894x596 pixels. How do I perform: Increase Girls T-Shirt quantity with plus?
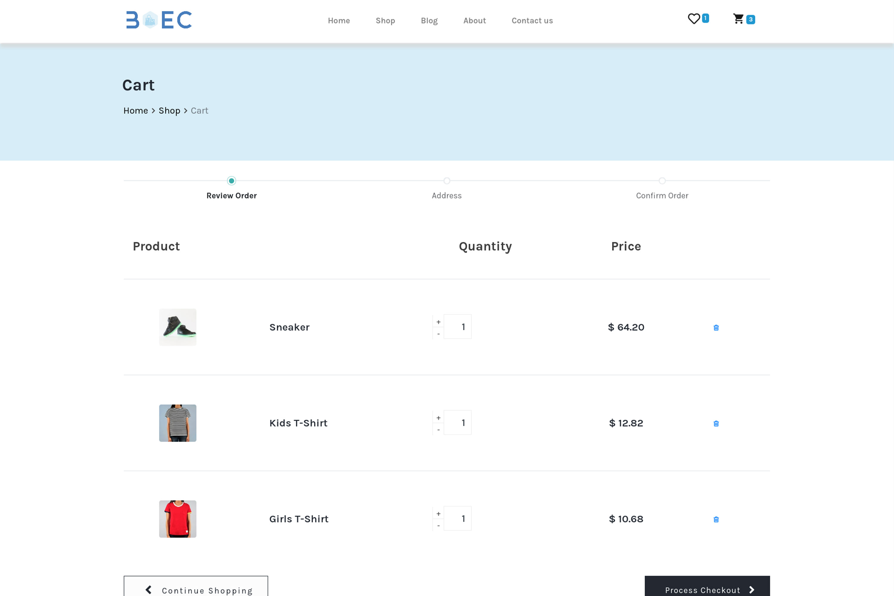click(x=438, y=513)
